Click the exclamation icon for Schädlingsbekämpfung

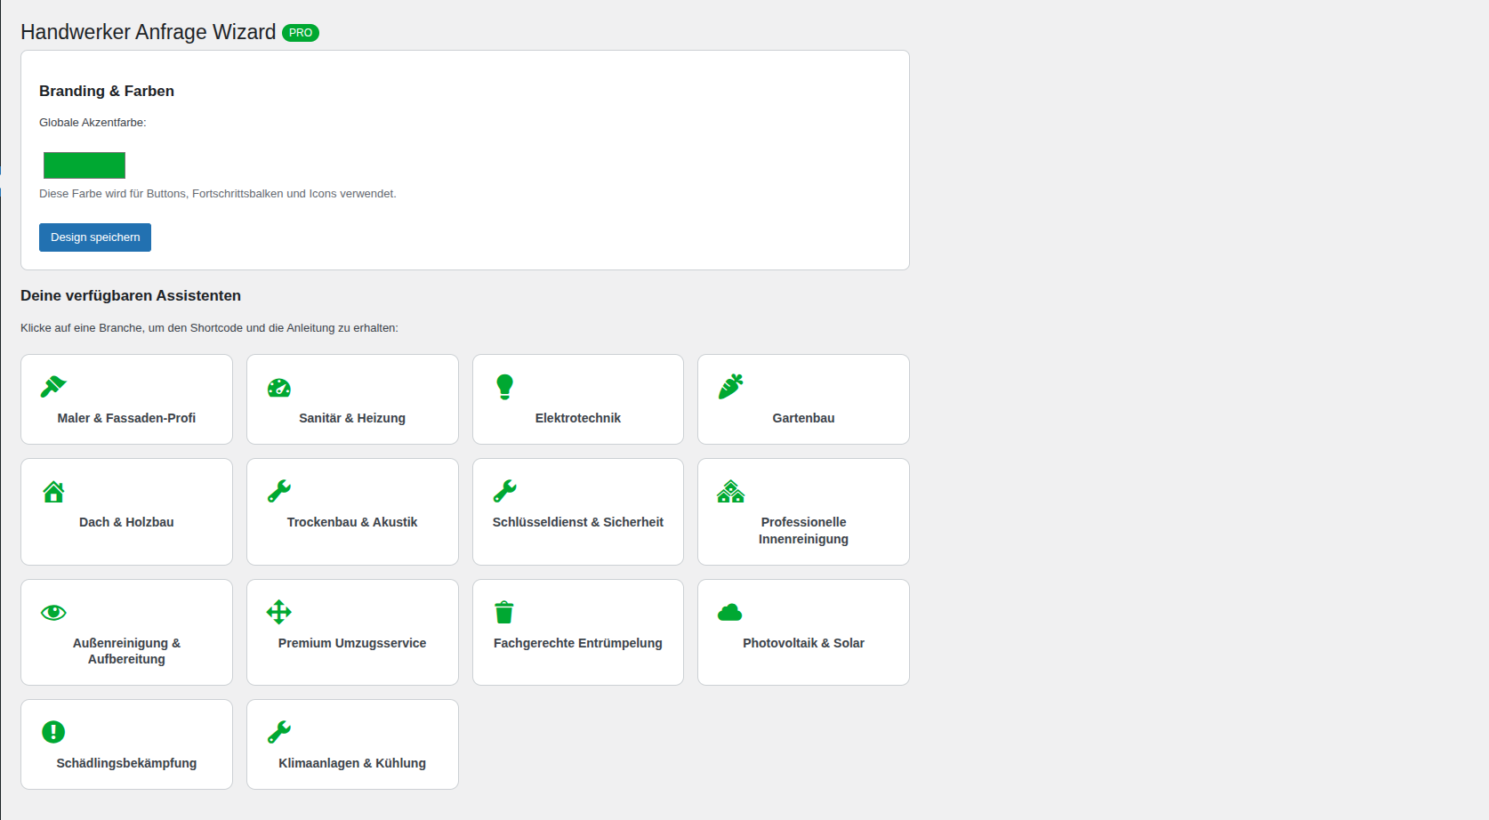pos(53,732)
